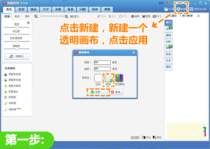Choose 自定颜色 rainbow color swatch
Screen dimensions: 210x149
tap(119, 78)
